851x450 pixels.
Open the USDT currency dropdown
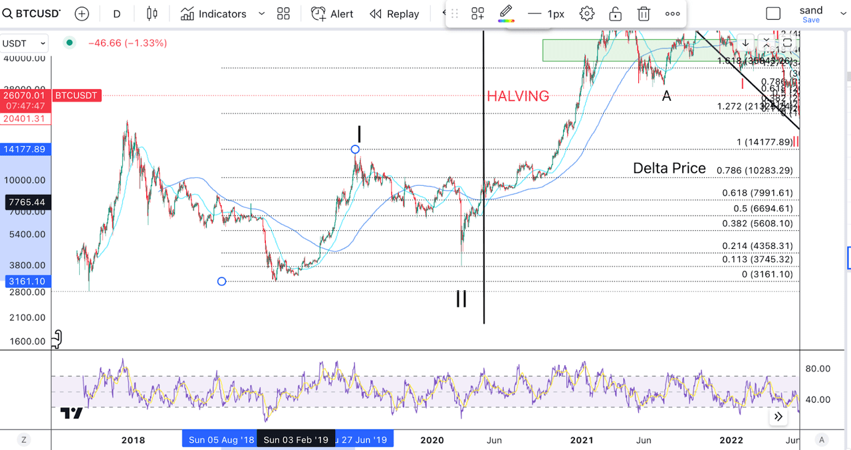coord(24,43)
